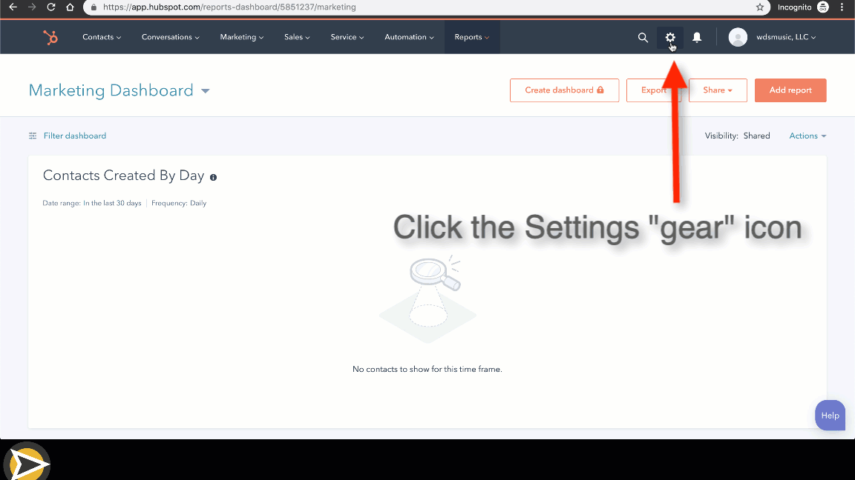Click Create dashboard button
The image size is (855, 480).
pos(564,90)
